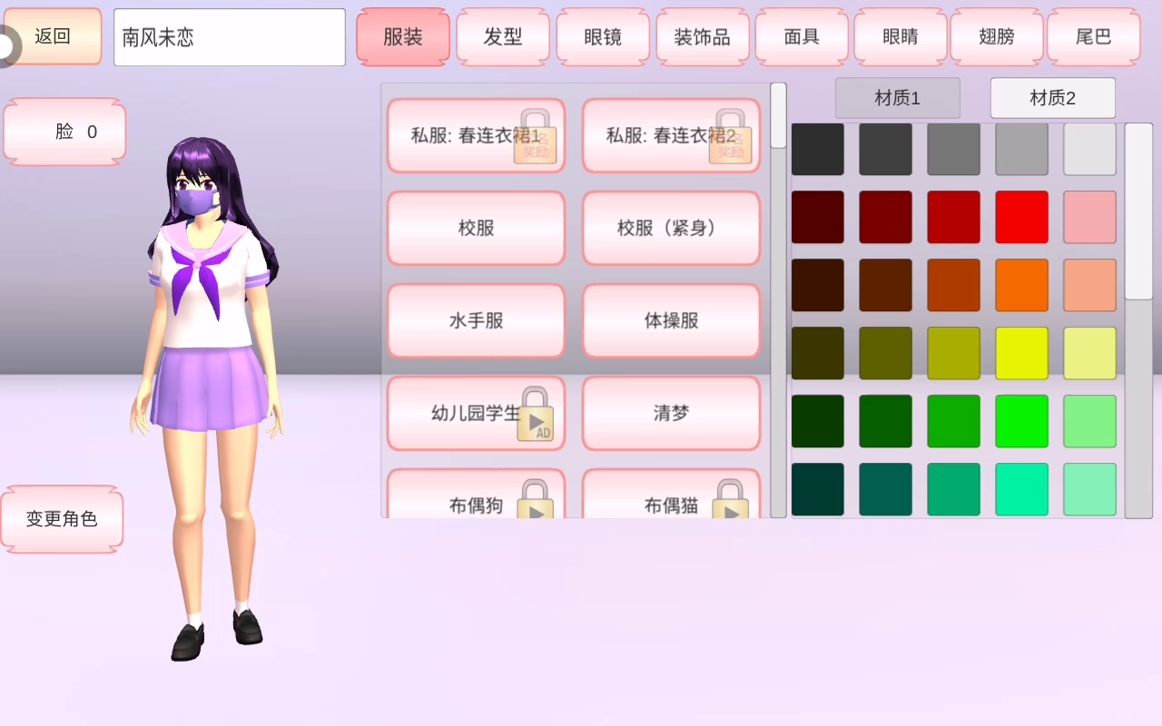This screenshot has width=1162, height=726.
Task: Click the color palette scrollbar handle
Action: tap(1138, 211)
